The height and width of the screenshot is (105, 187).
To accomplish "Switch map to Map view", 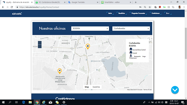I will 87,87.
